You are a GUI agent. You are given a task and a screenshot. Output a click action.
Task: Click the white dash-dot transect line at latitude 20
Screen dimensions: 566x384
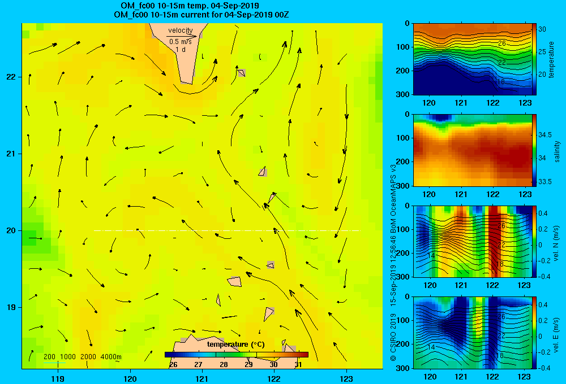pyautogui.click(x=227, y=230)
